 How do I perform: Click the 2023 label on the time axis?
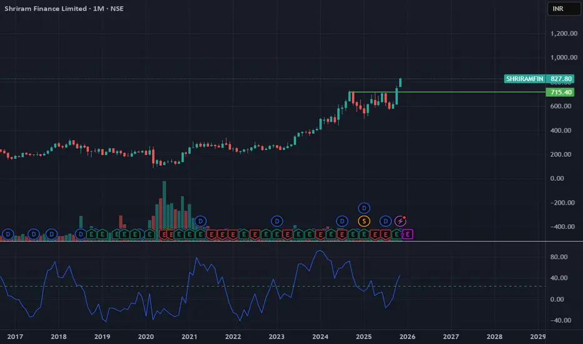point(276,336)
